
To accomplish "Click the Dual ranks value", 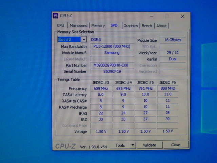I will [x=173, y=59].
